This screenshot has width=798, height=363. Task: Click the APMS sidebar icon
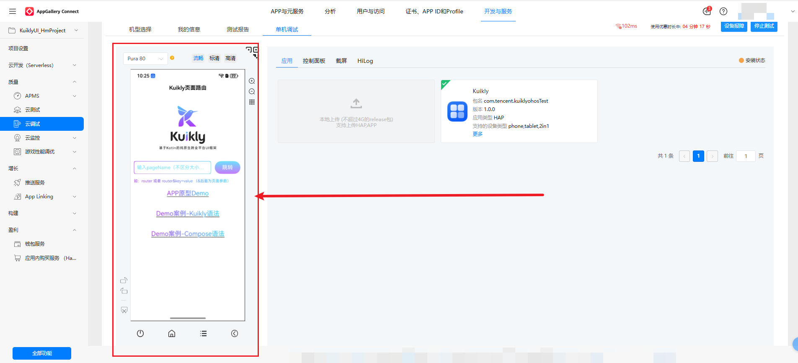click(x=17, y=96)
